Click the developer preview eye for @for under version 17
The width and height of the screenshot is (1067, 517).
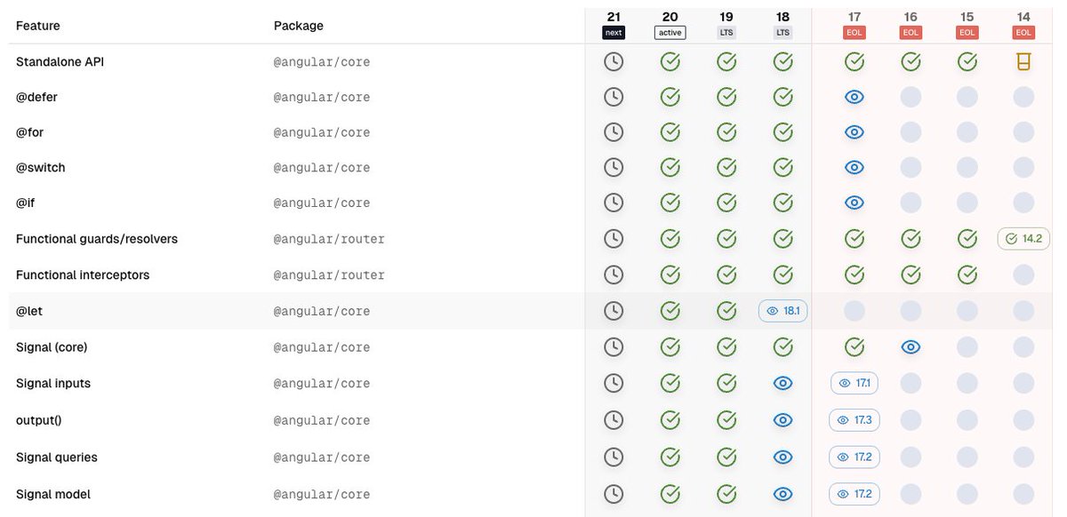click(x=854, y=131)
